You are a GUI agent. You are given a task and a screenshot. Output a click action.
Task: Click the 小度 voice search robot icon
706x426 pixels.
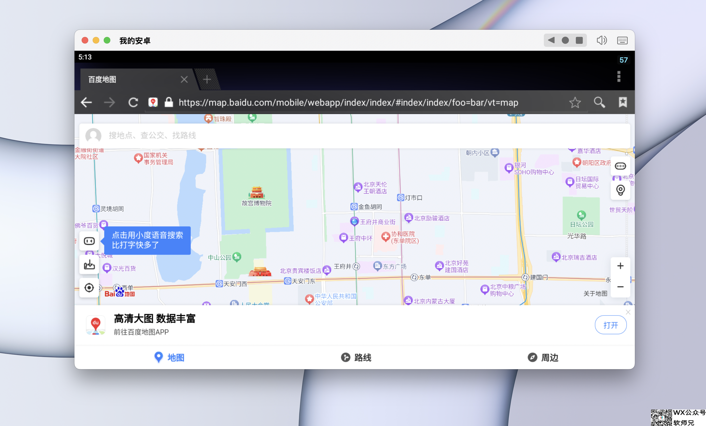pos(89,241)
